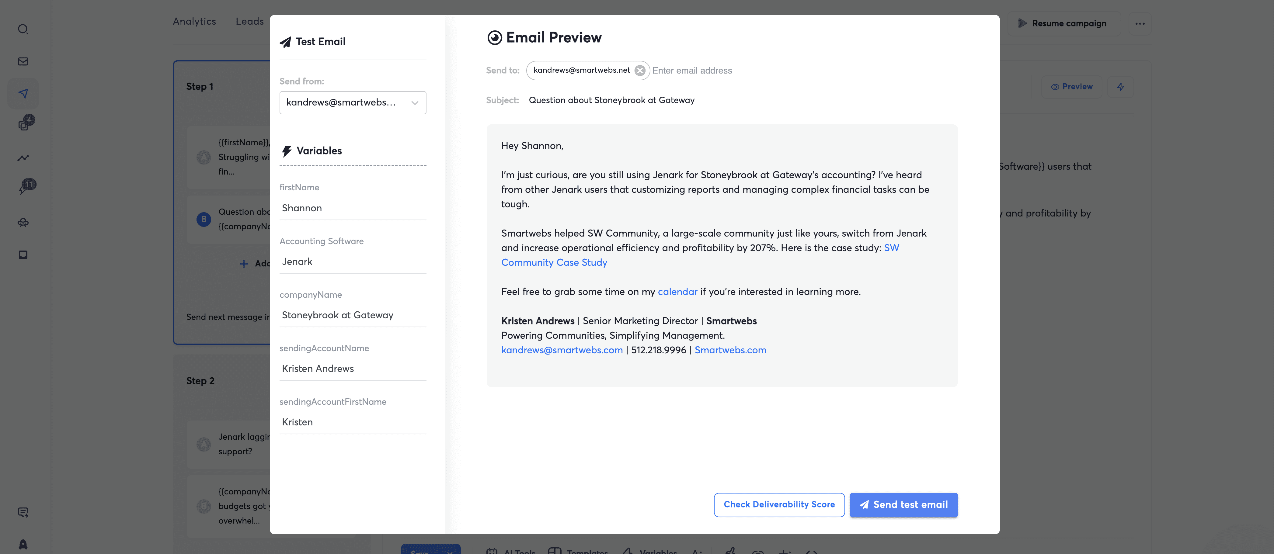Select the campaigns send icon in sidebar
The image size is (1274, 554).
[x=23, y=93]
